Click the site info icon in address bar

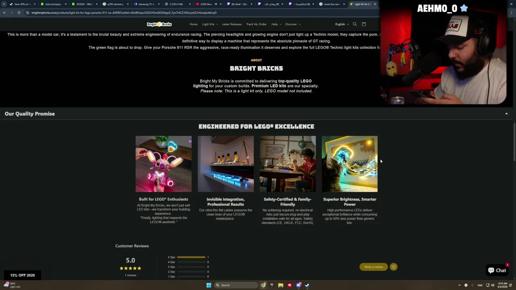[27, 12]
